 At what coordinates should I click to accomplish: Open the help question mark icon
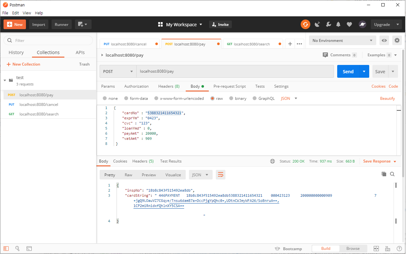tap(399, 249)
